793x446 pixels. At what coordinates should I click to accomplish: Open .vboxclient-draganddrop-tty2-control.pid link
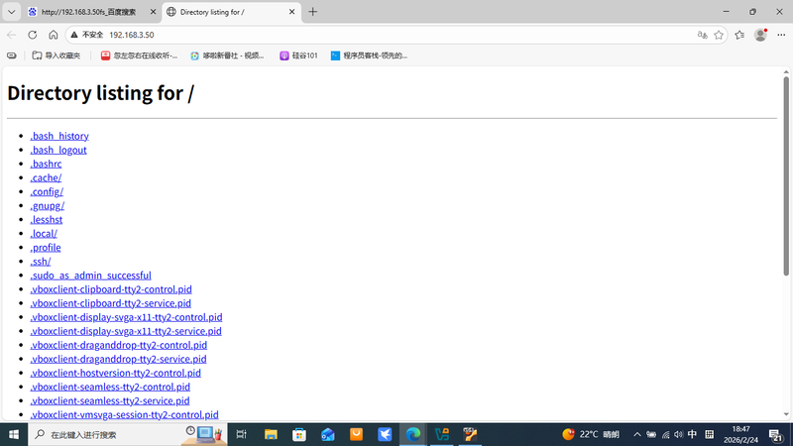[x=118, y=345]
